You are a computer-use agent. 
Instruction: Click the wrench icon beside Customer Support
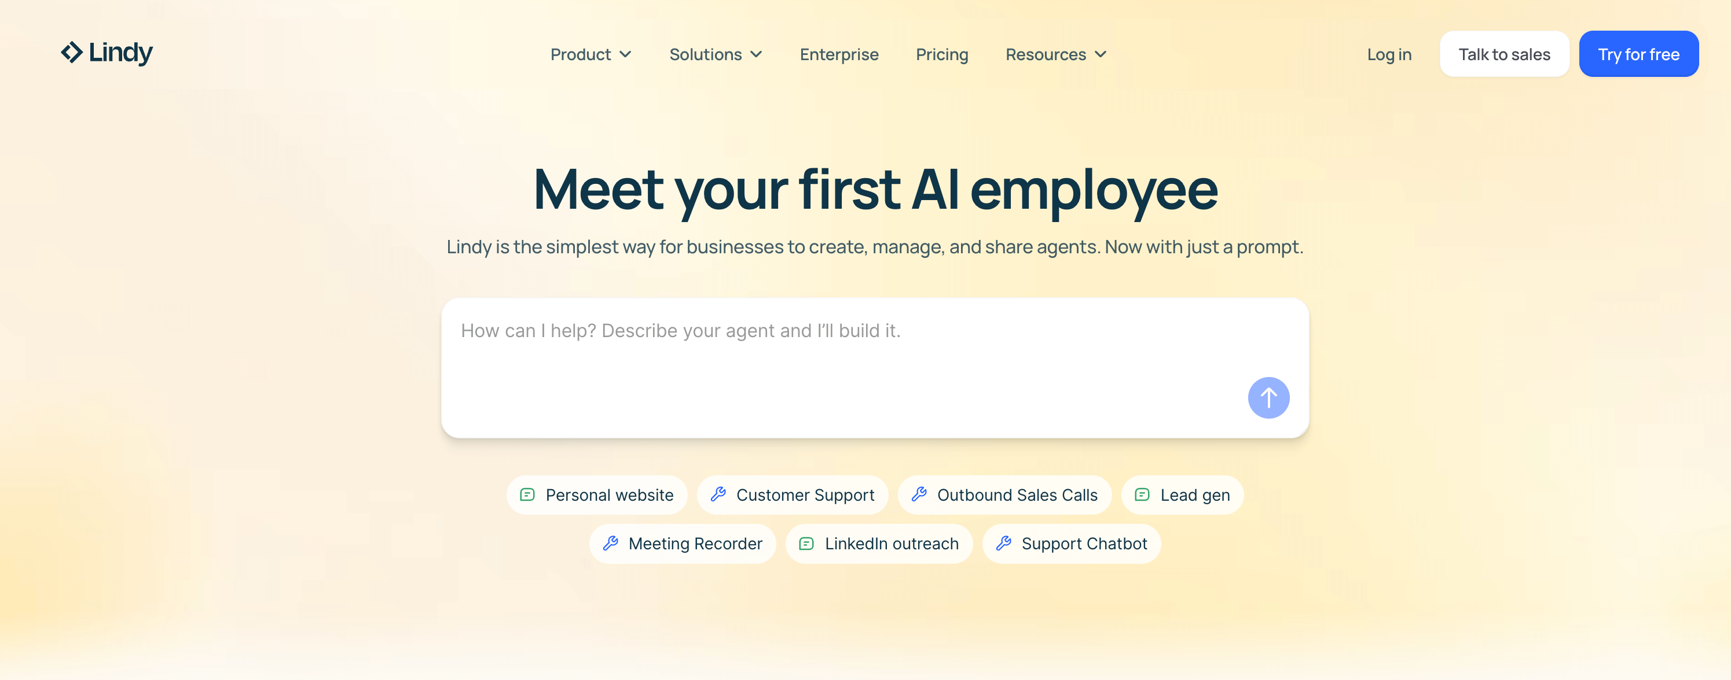point(718,495)
